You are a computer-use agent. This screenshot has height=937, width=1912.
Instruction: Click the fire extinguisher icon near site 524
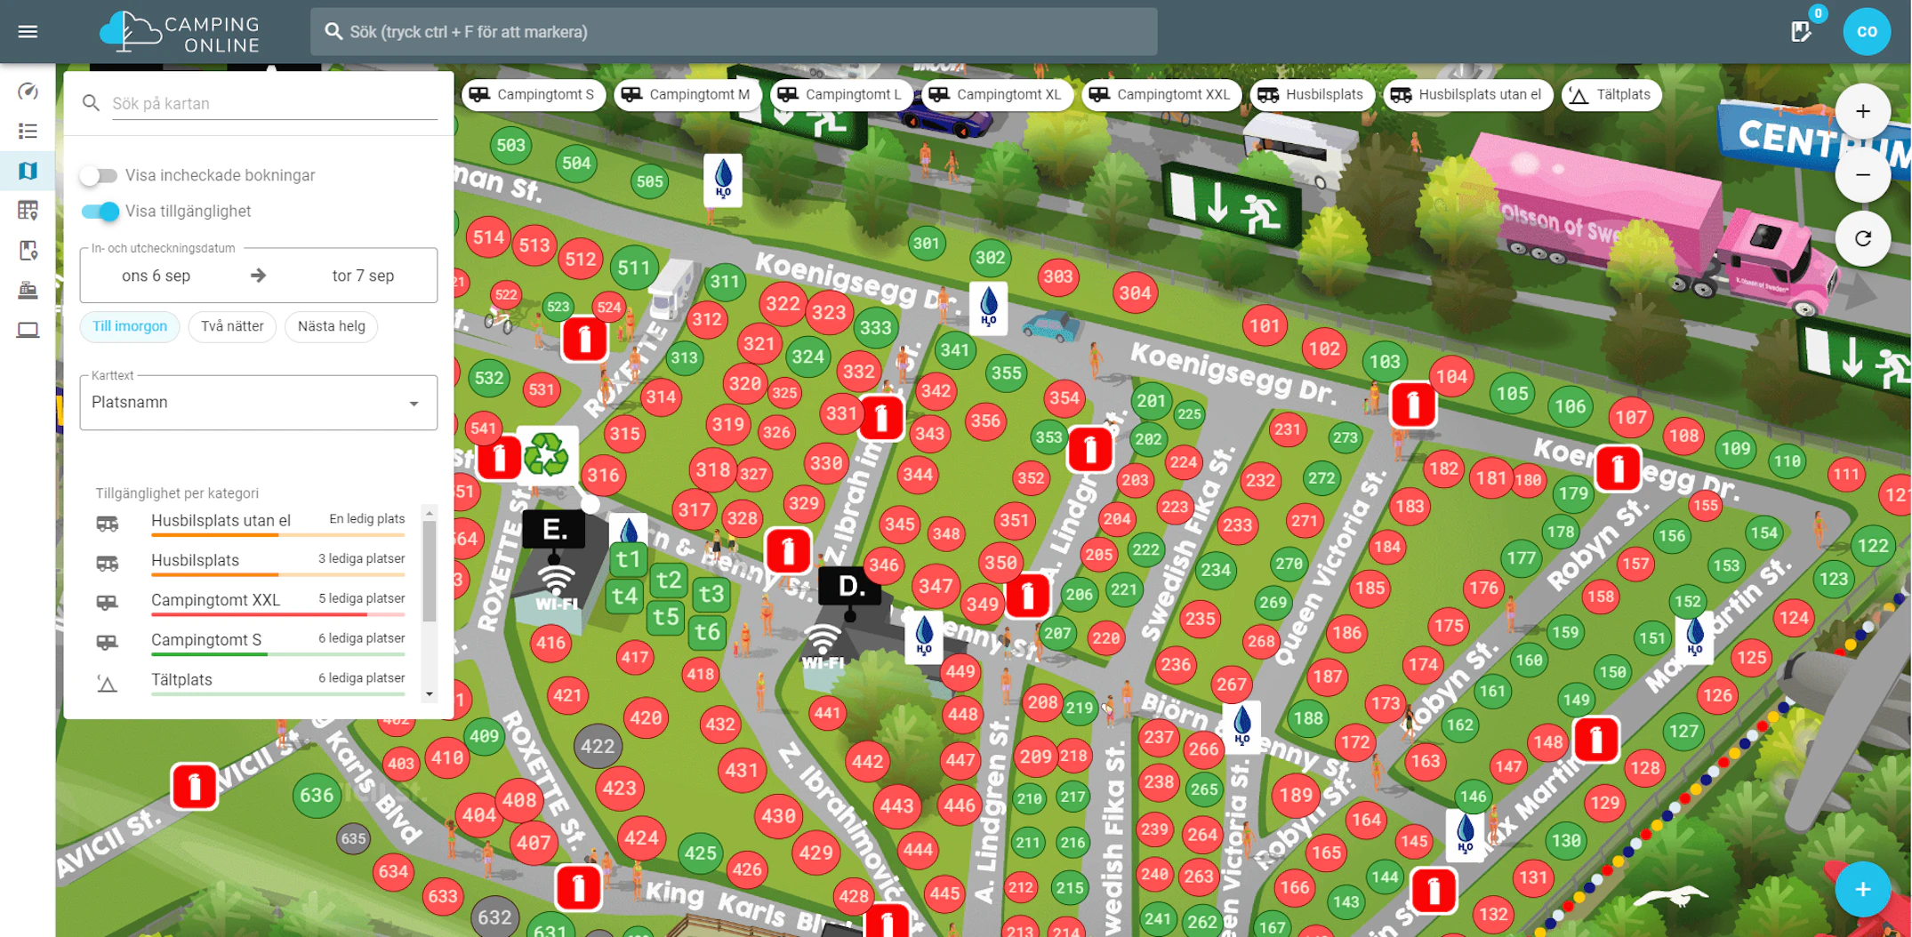(584, 339)
